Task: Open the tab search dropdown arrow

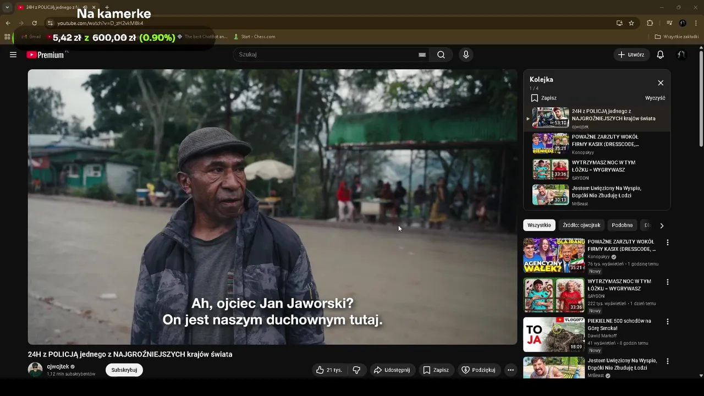Action: (x=7, y=7)
